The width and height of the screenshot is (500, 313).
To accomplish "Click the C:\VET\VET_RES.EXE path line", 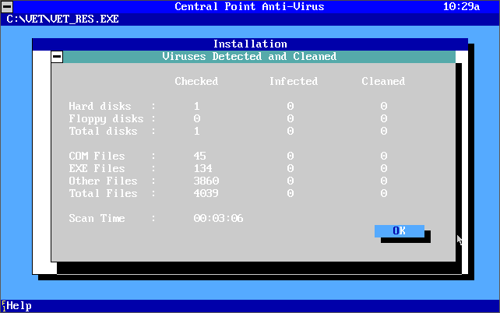I will [x=62, y=19].
